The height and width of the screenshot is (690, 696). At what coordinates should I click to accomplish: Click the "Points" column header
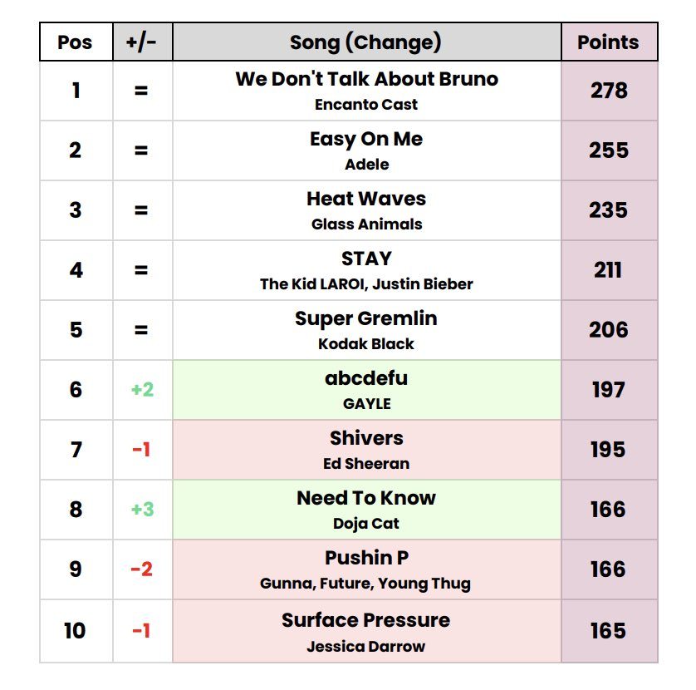click(608, 42)
